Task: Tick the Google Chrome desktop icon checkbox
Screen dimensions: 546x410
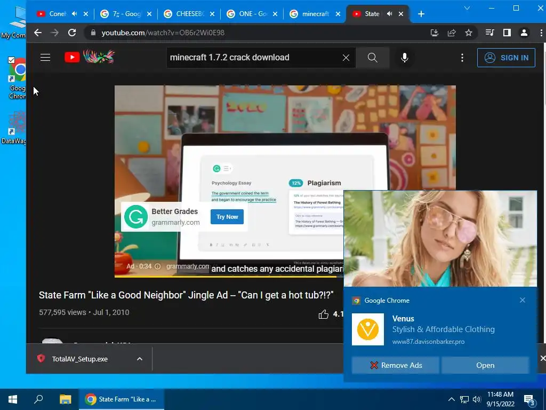Action: tap(12, 60)
